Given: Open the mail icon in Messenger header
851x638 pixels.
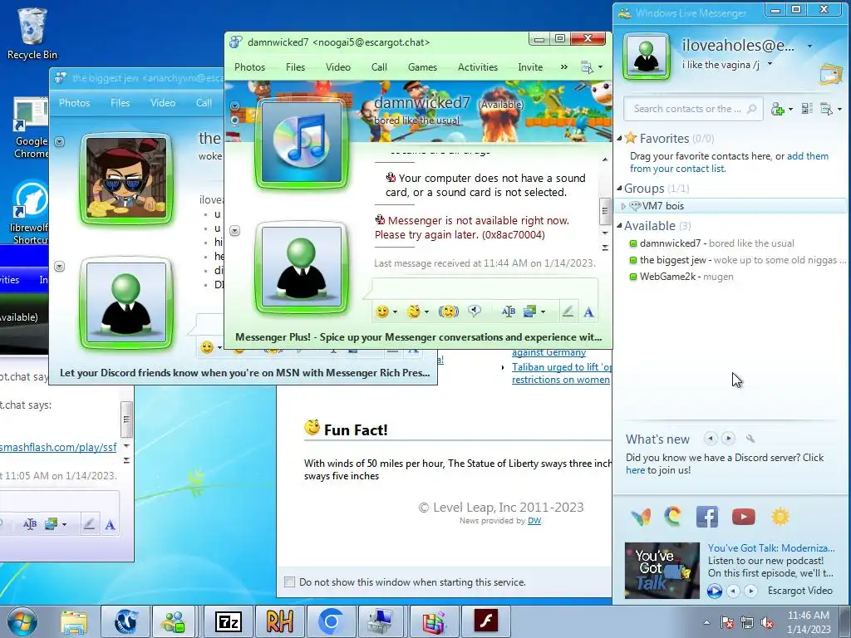Looking at the screenshot, I should [830, 74].
